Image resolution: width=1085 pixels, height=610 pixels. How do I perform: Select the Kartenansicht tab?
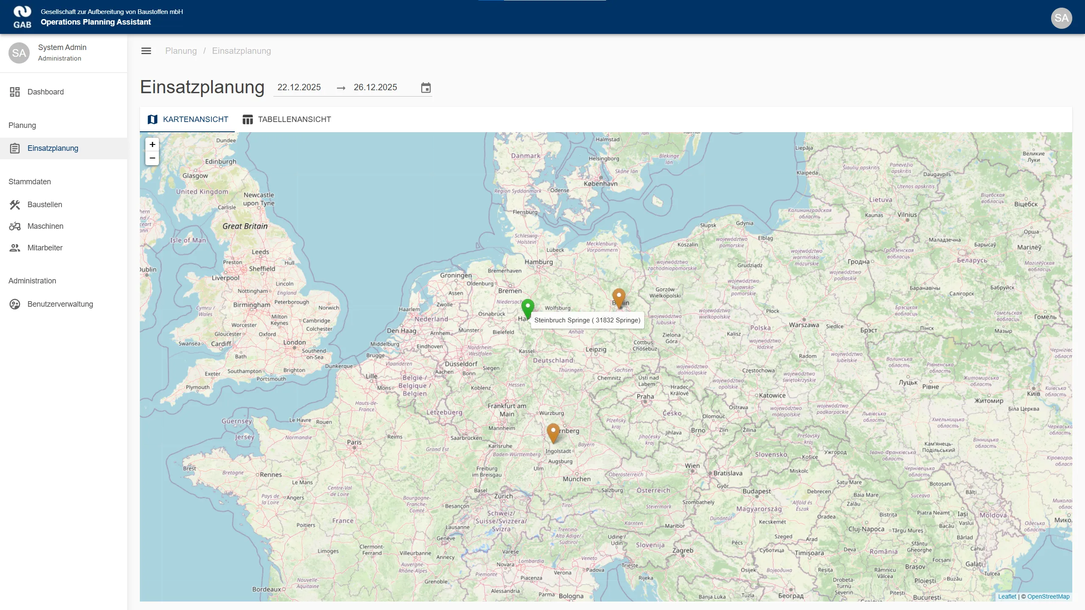click(x=187, y=119)
